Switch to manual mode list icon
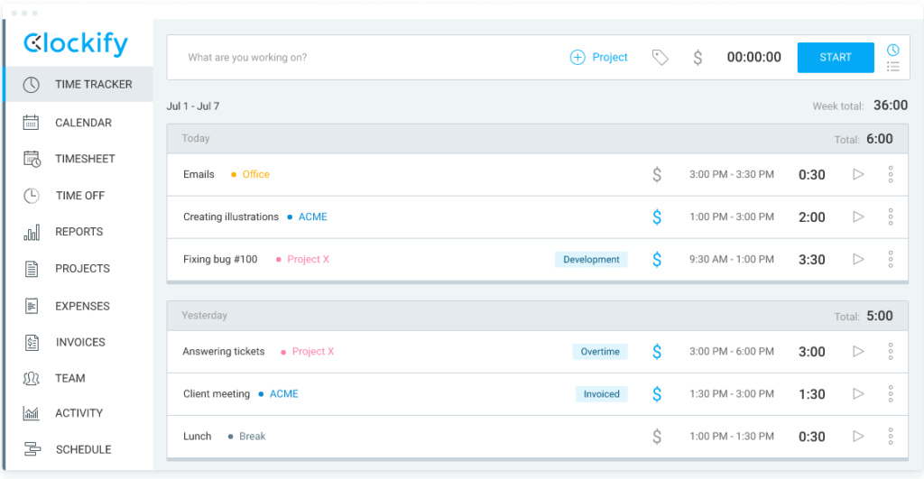Screen dimensions: 924x479 click(892, 67)
